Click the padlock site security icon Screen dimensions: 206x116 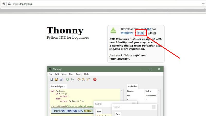(9, 4)
